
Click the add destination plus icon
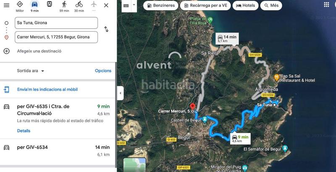click(7, 51)
